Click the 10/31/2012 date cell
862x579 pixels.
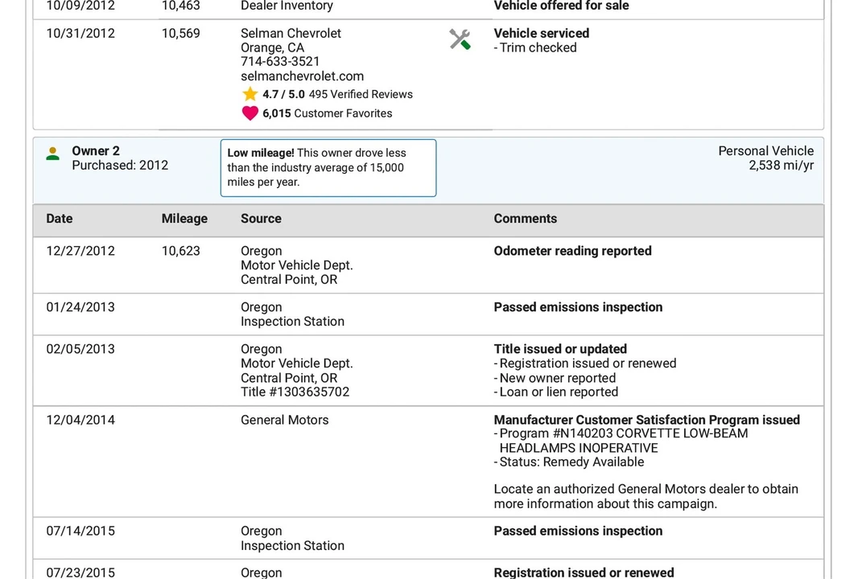coord(80,34)
